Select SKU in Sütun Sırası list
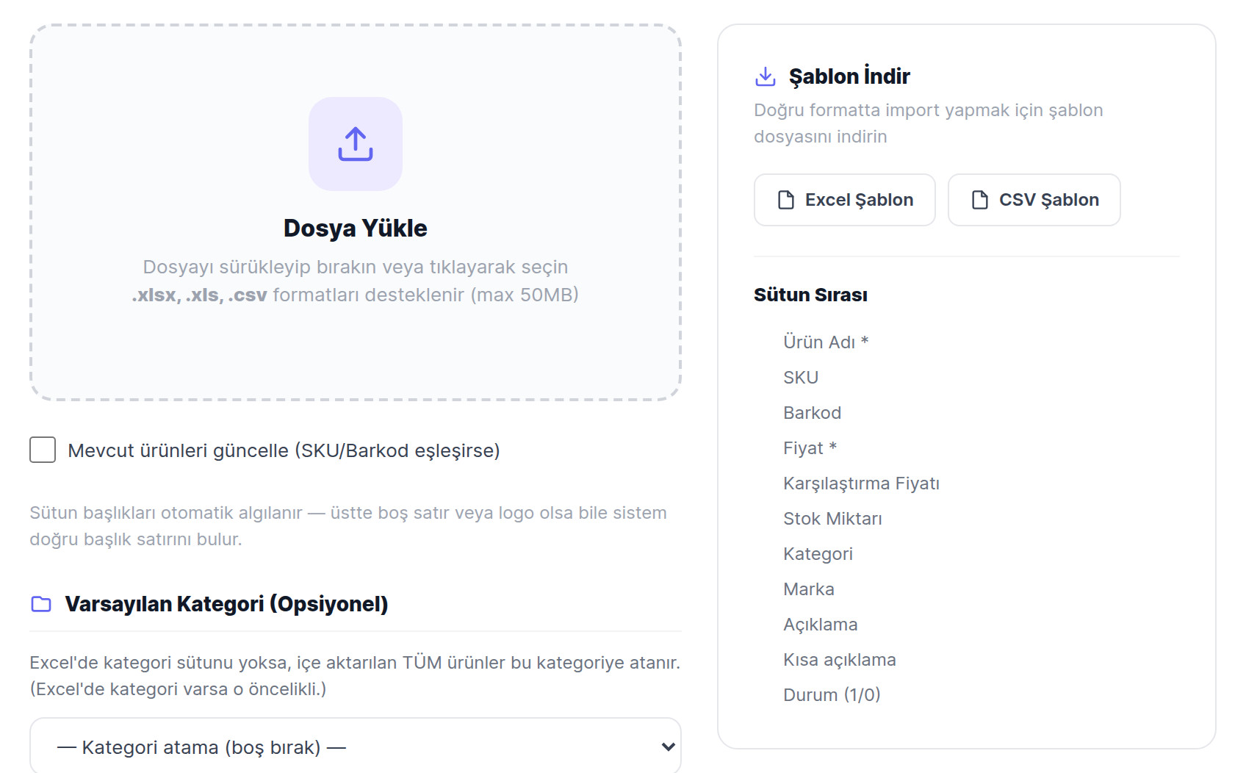The width and height of the screenshot is (1246, 773). 801,377
